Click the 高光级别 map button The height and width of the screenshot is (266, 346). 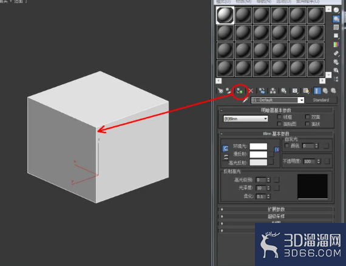(276, 180)
